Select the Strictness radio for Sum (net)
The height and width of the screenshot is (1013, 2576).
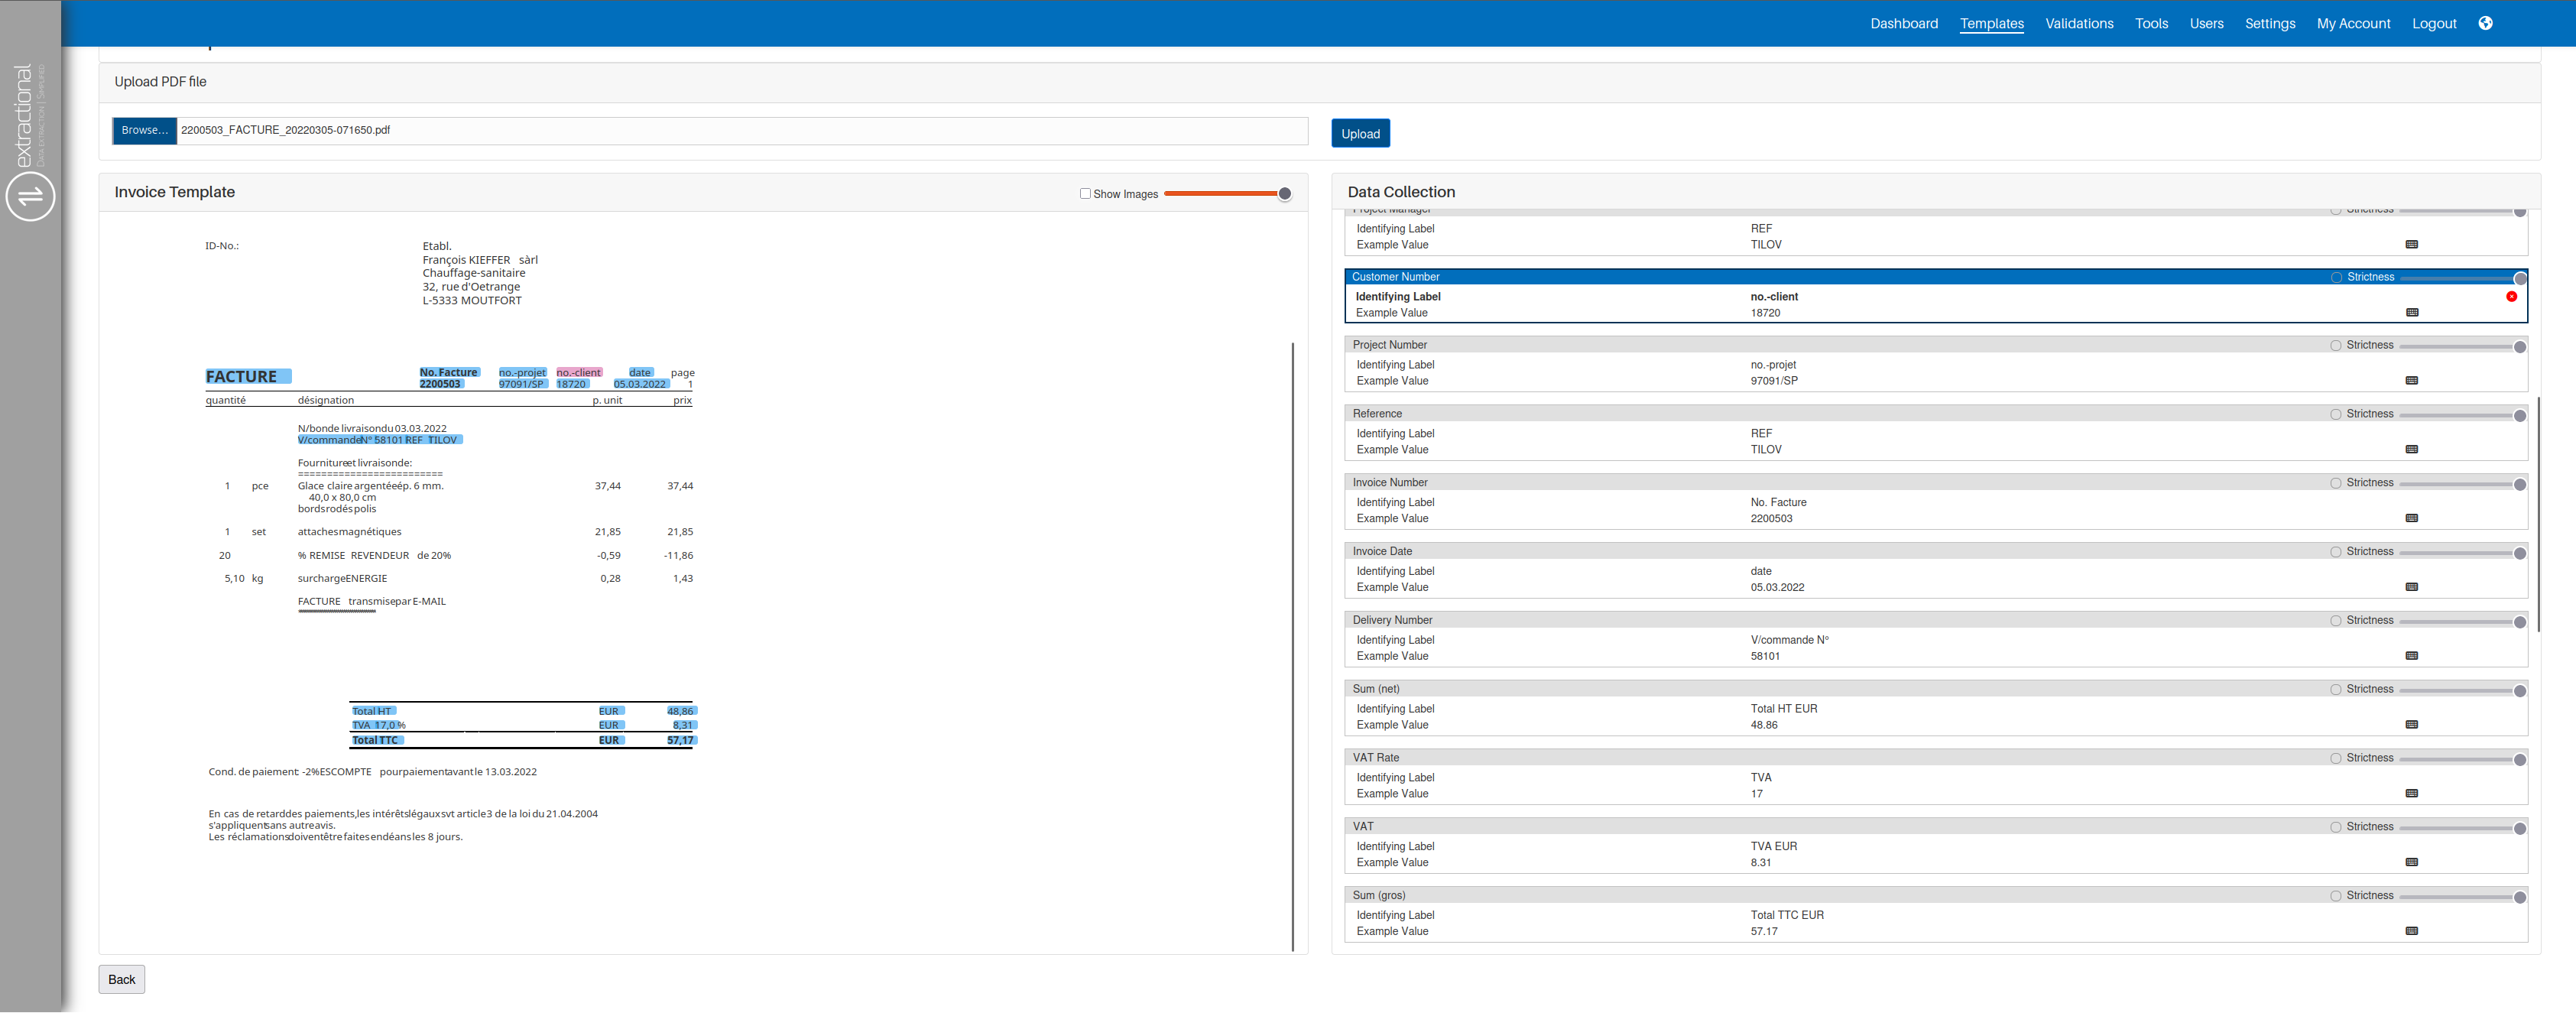[x=2336, y=690]
